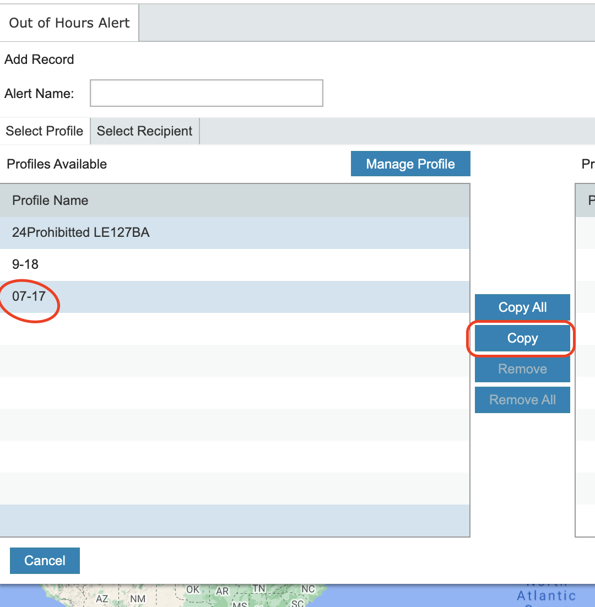Select the 9-18 profile row
The height and width of the screenshot is (607, 595).
pos(25,264)
